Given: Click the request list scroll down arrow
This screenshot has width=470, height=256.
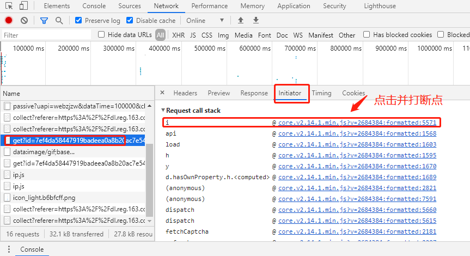Looking at the screenshot, I should (149, 221).
